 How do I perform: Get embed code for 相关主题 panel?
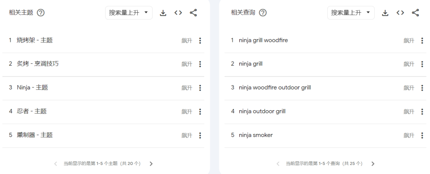[178, 13]
